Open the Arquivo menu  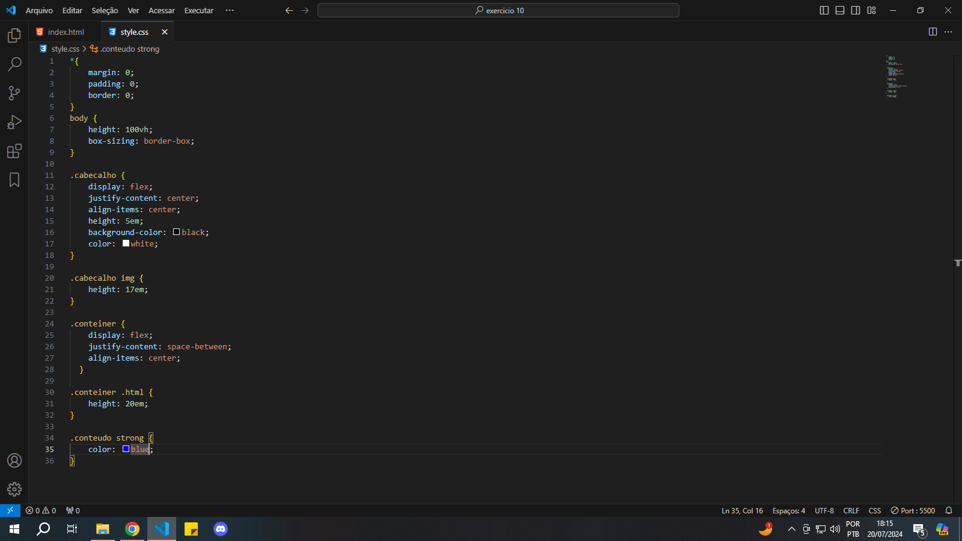(39, 10)
